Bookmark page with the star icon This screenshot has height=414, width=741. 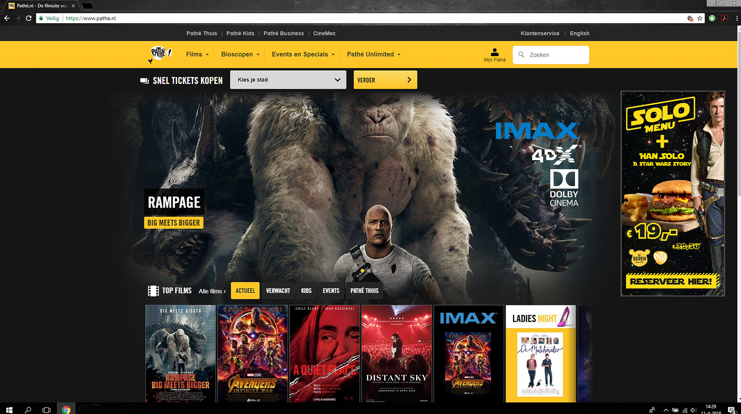(700, 18)
